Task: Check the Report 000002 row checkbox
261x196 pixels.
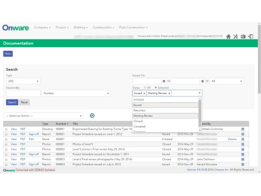Action: click(x=6, y=155)
